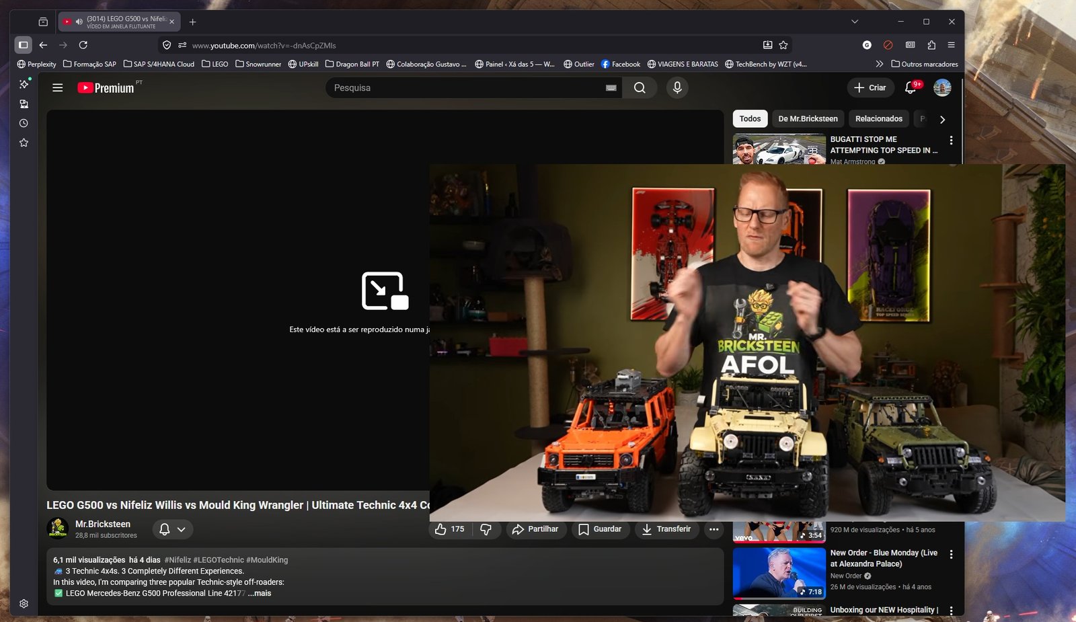This screenshot has height=622, width=1076.
Task: Open the on-screen keyboard in search
Action: click(611, 87)
